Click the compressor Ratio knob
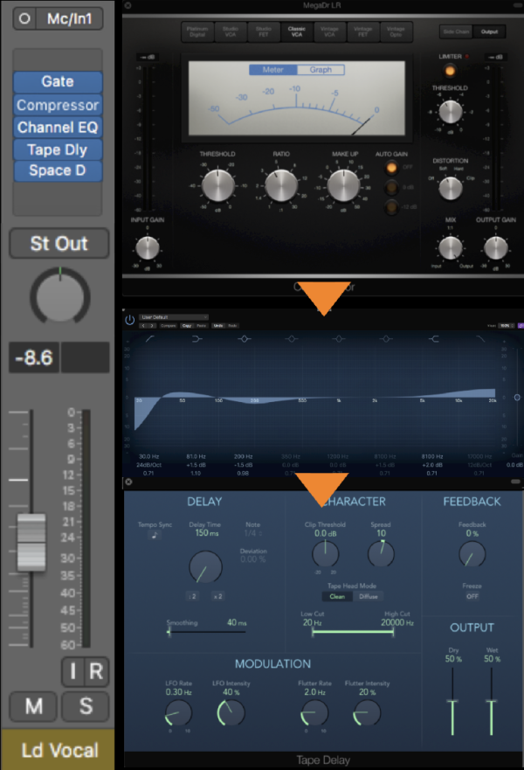This screenshot has width=524, height=770. (281, 185)
